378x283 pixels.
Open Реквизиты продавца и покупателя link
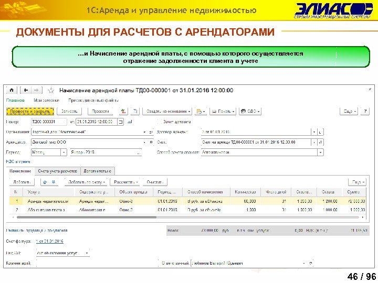tap(37, 231)
